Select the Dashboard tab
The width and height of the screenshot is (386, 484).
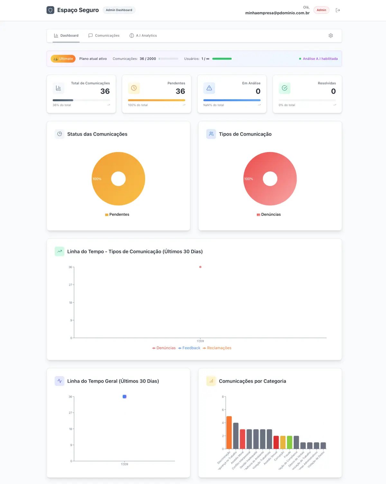pyautogui.click(x=66, y=35)
